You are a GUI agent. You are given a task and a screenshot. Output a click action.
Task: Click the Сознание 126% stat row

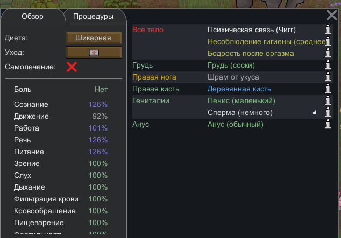click(61, 104)
